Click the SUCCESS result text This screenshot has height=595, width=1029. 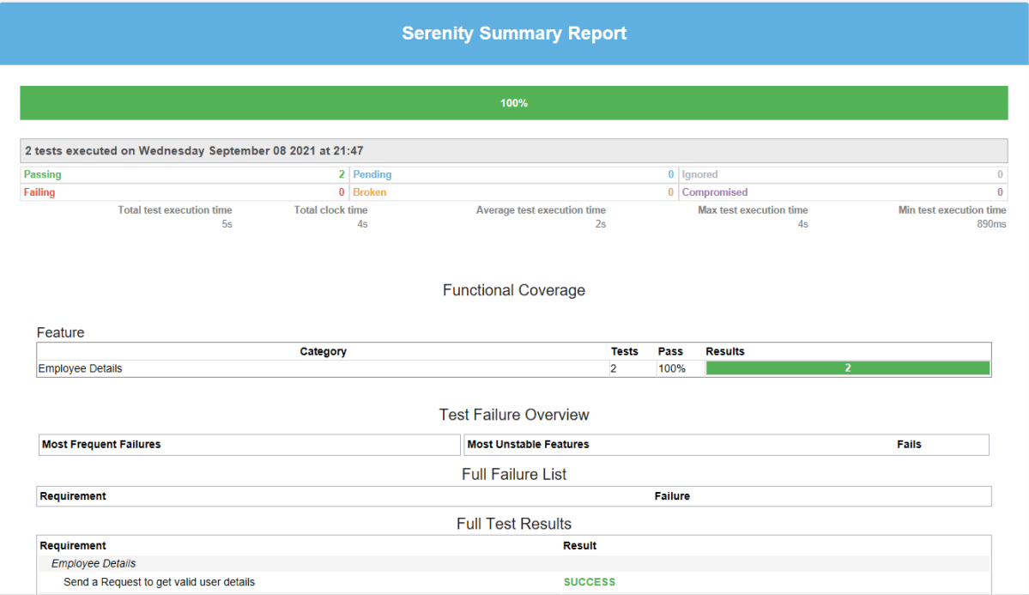(x=589, y=581)
